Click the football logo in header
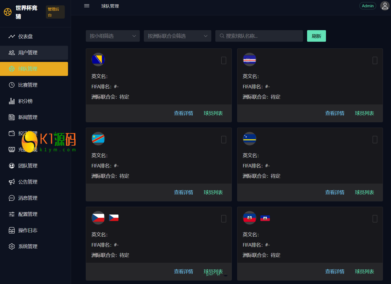Screen dimensions: 391x284 click(x=8, y=12)
